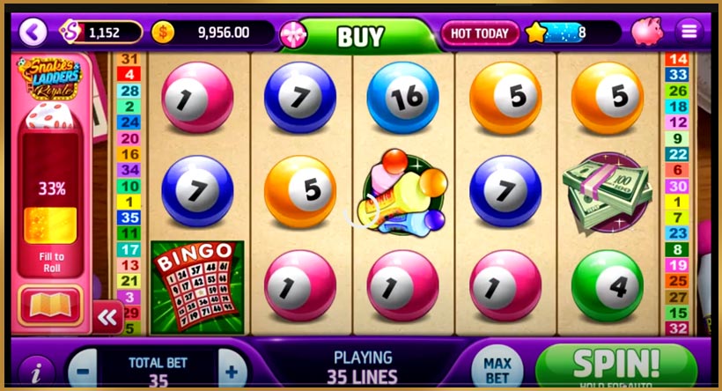Open the info button
Screen dimensions: 722x391
click(36, 372)
